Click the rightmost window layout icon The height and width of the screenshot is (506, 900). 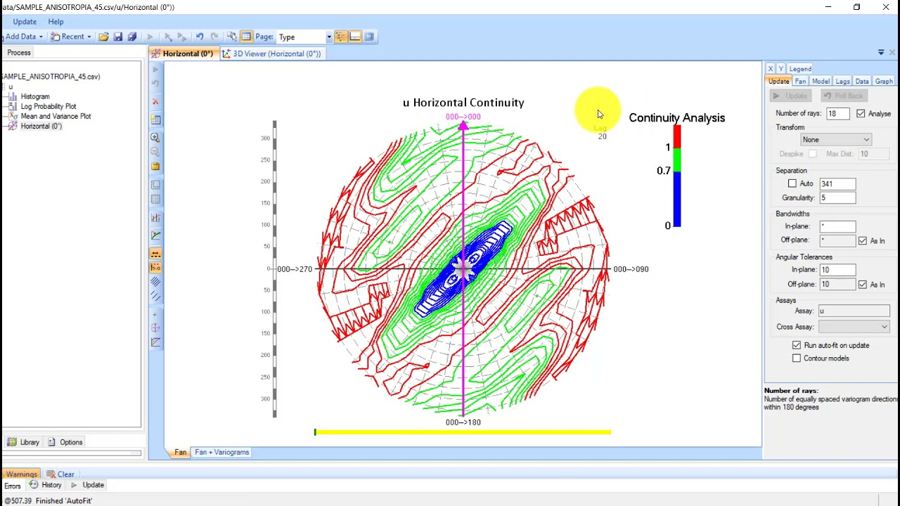369,37
